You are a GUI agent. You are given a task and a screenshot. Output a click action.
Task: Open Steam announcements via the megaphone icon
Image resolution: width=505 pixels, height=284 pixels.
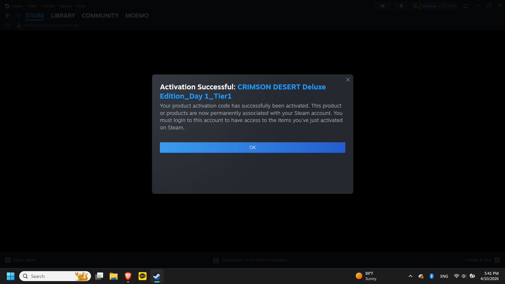pyautogui.click(x=383, y=6)
